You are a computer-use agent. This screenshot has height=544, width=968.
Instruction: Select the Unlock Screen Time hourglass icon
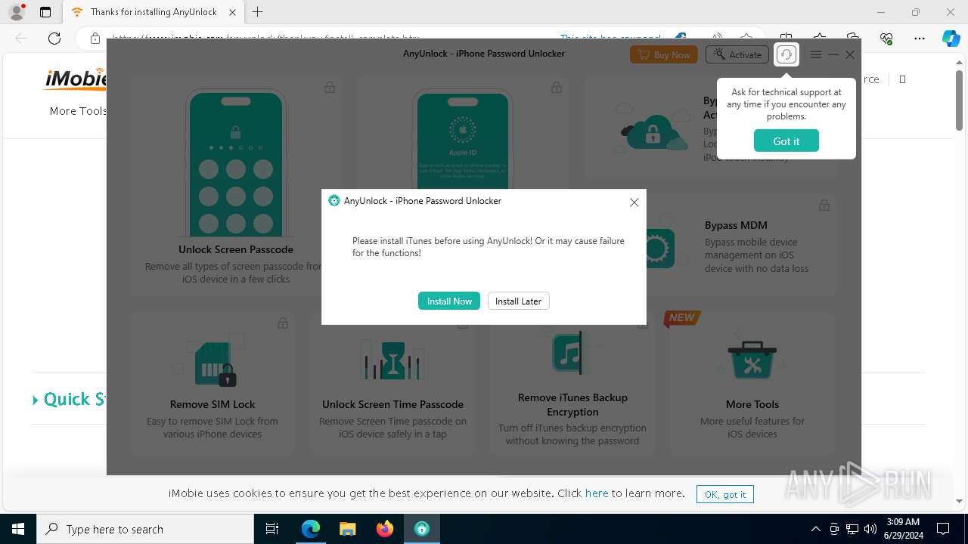click(x=392, y=360)
